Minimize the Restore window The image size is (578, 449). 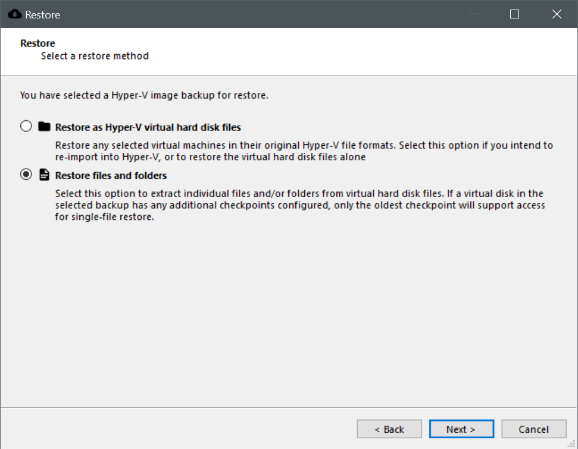(473, 14)
